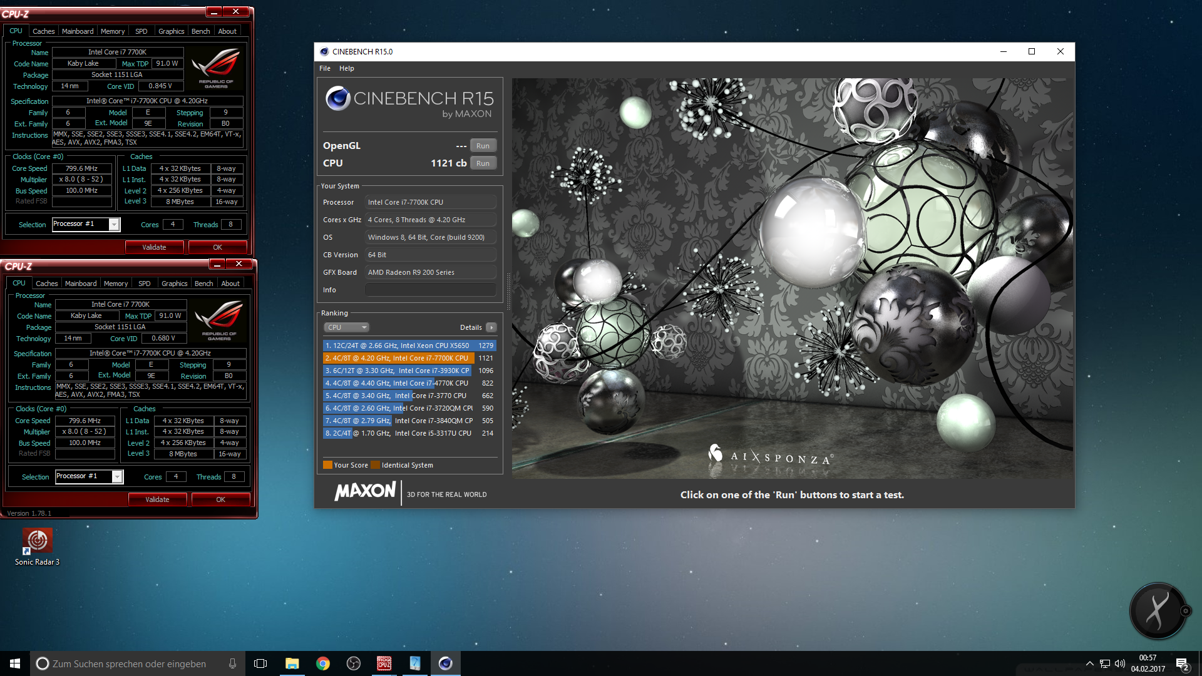Click the MAXON logo in Cinebench footer
Viewport: 1202px width, 676px height.
tap(365, 492)
